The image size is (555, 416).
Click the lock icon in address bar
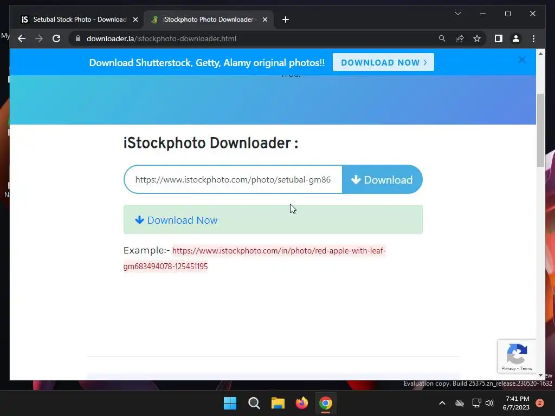click(x=78, y=38)
